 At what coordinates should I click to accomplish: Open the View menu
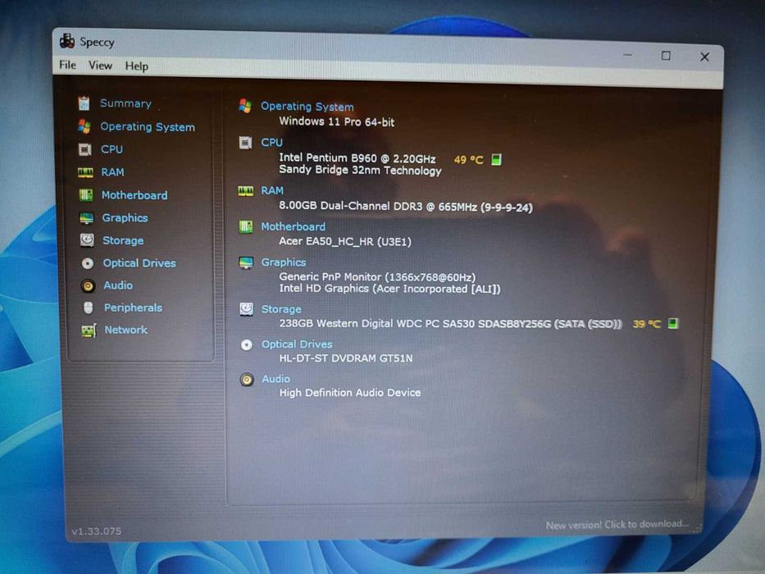point(100,66)
